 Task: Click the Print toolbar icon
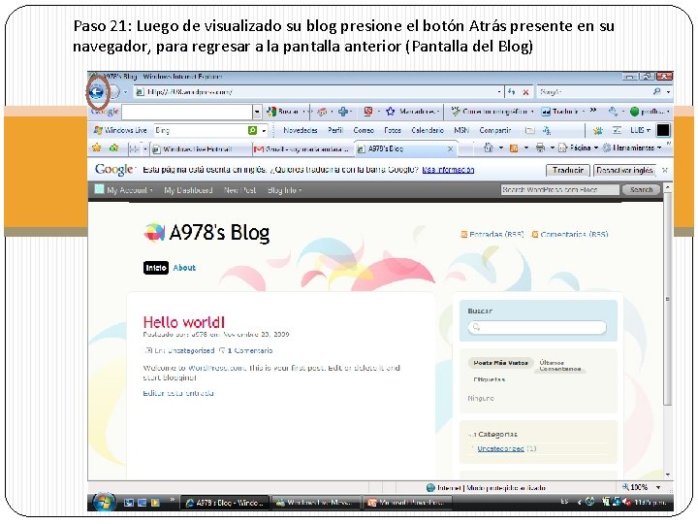[x=540, y=147]
